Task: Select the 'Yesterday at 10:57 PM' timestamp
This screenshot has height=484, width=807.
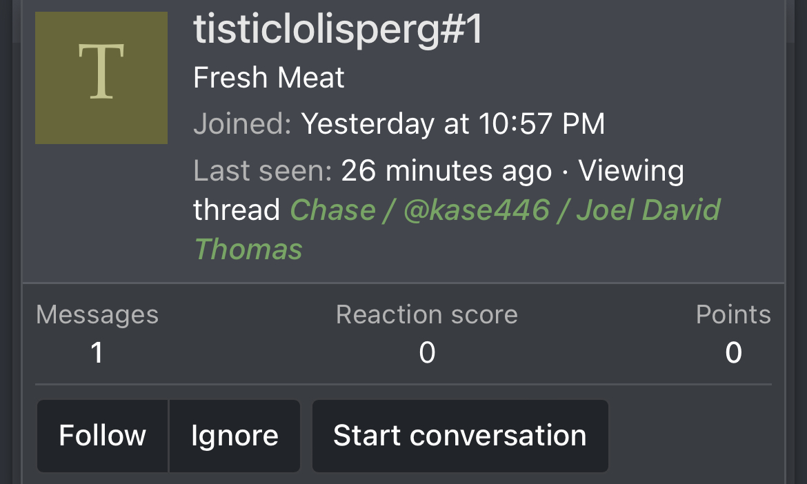Action: (453, 124)
